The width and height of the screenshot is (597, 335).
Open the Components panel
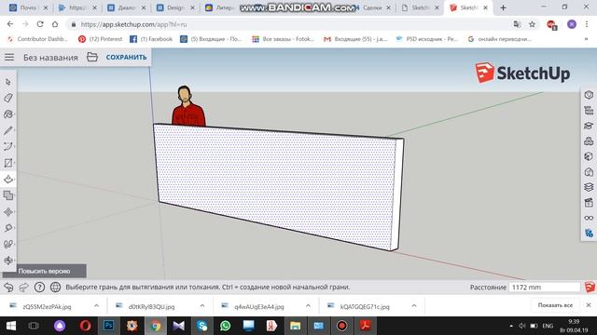coord(589,141)
